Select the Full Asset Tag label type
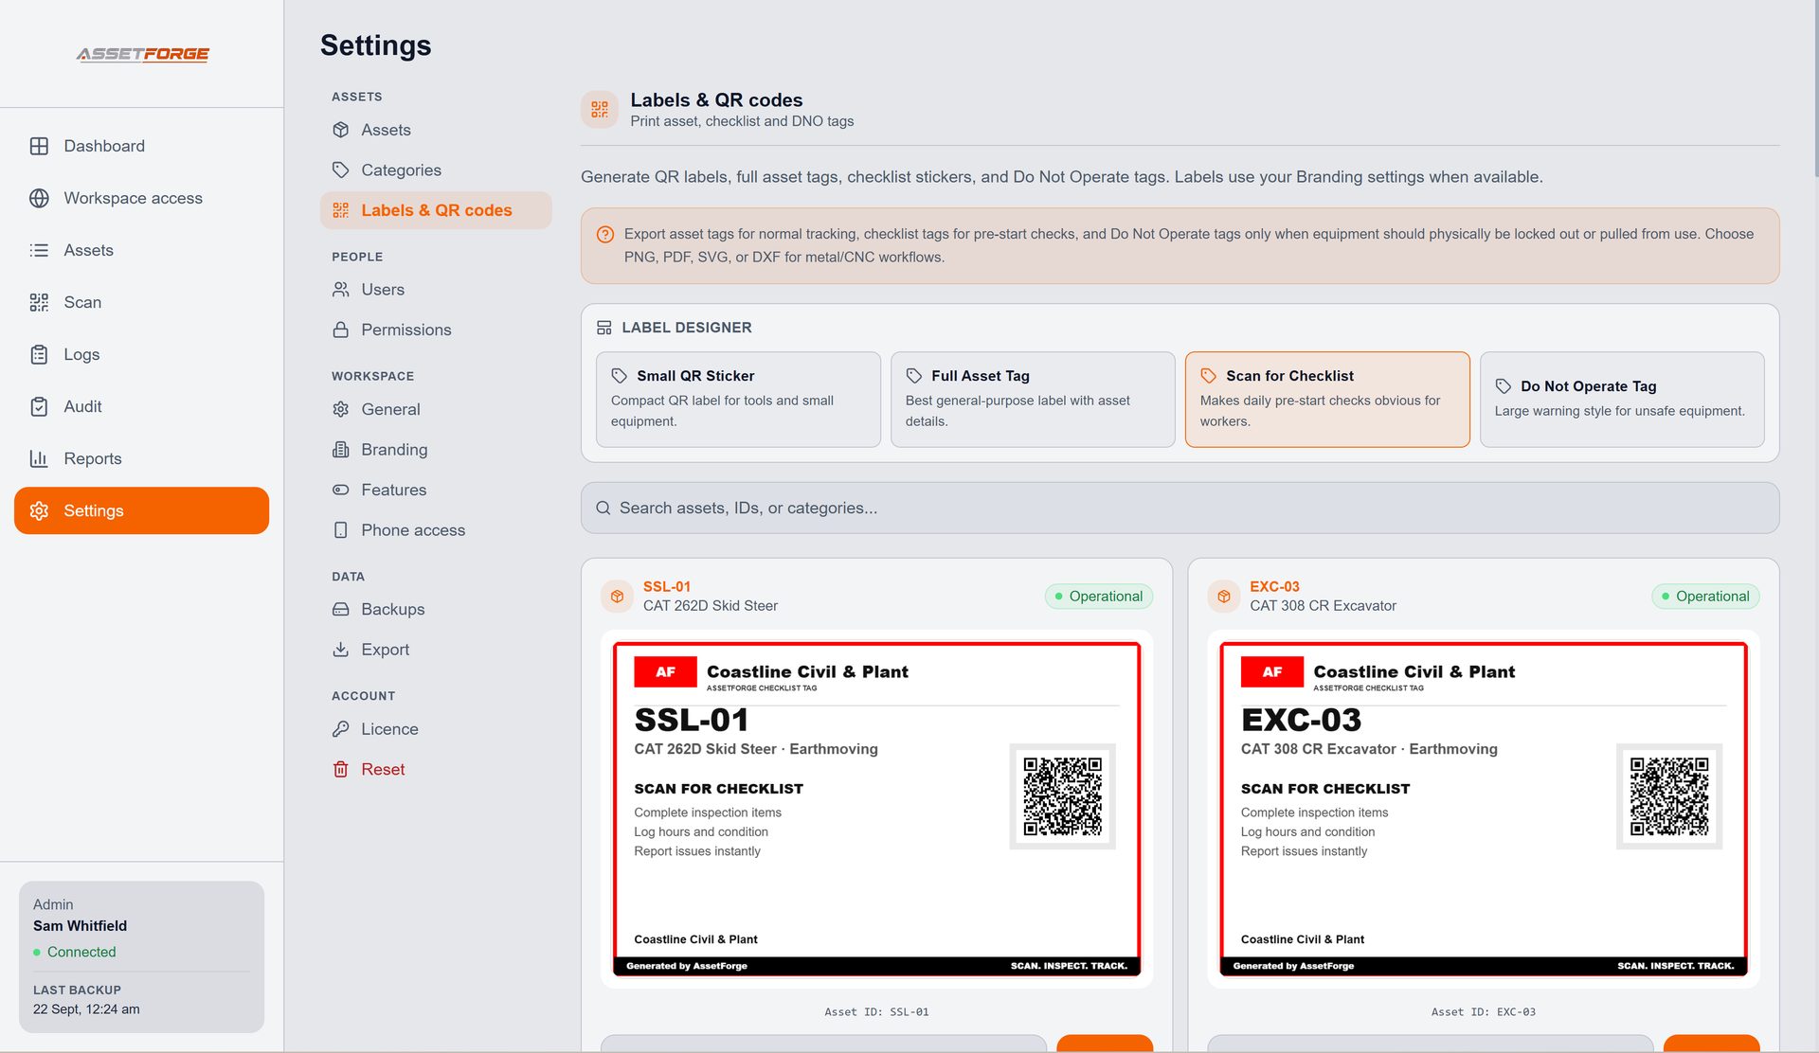 pyautogui.click(x=1033, y=400)
